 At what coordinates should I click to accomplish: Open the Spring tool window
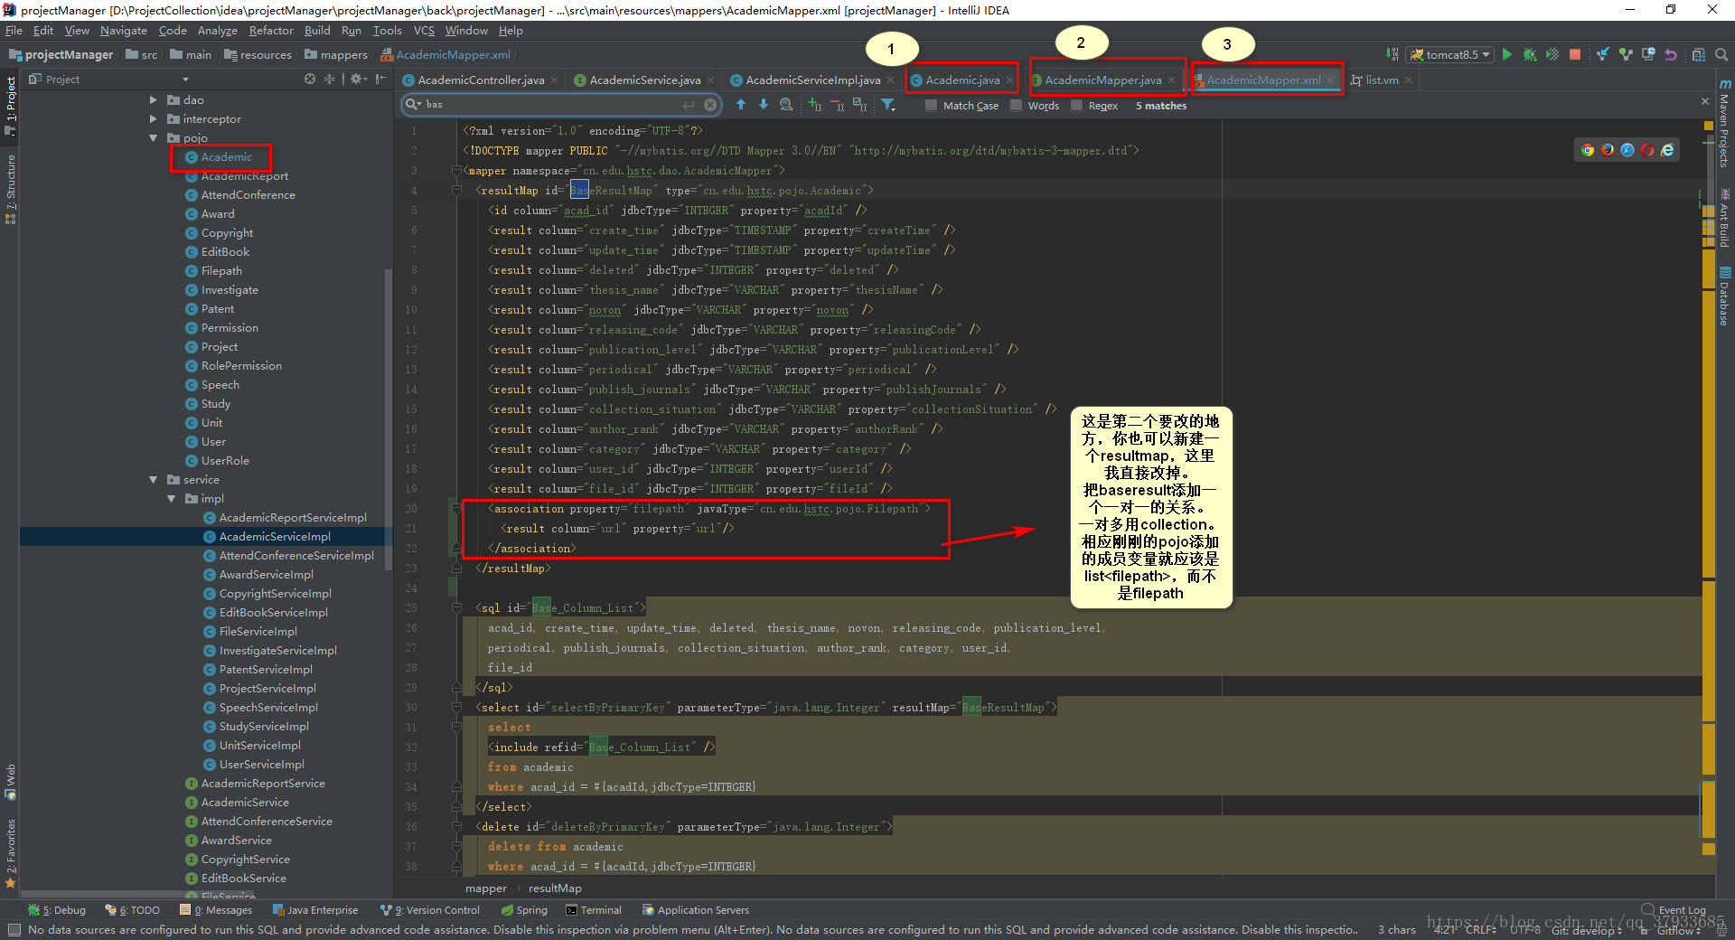point(524,910)
